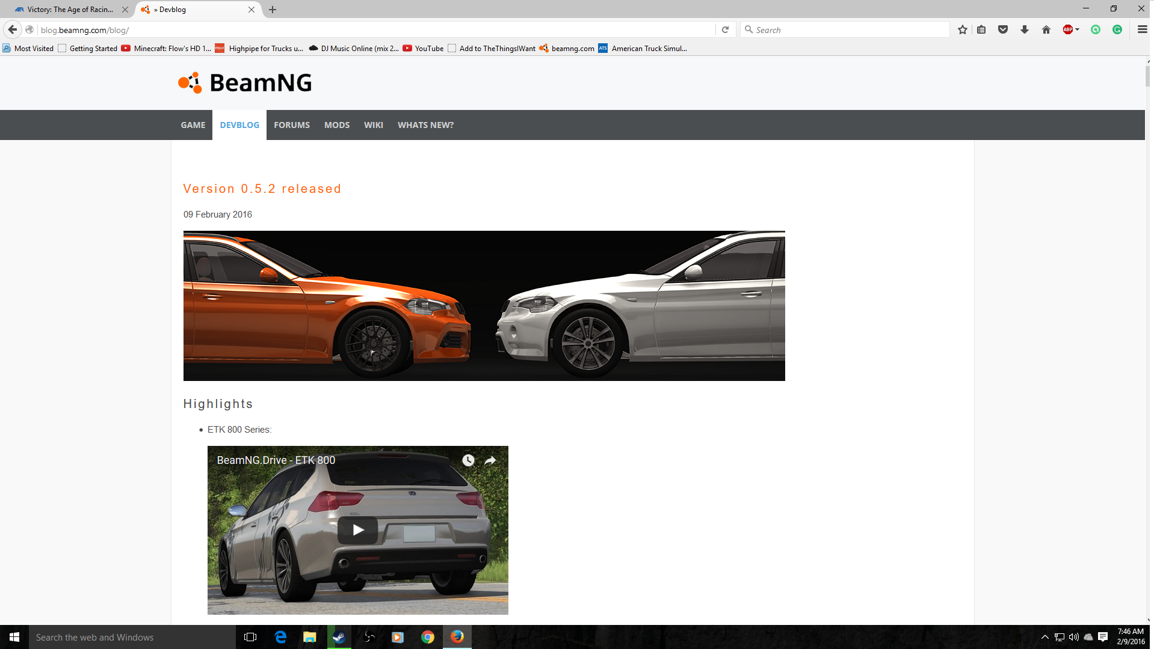This screenshot has height=649, width=1154.
Task: Add the video to Watch Later
Action: pyautogui.click(x=468, y=460)
